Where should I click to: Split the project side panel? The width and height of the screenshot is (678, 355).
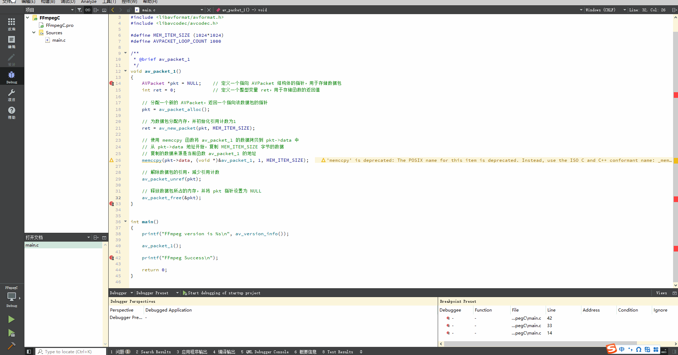pyautogui.click(x=96, y=10)
